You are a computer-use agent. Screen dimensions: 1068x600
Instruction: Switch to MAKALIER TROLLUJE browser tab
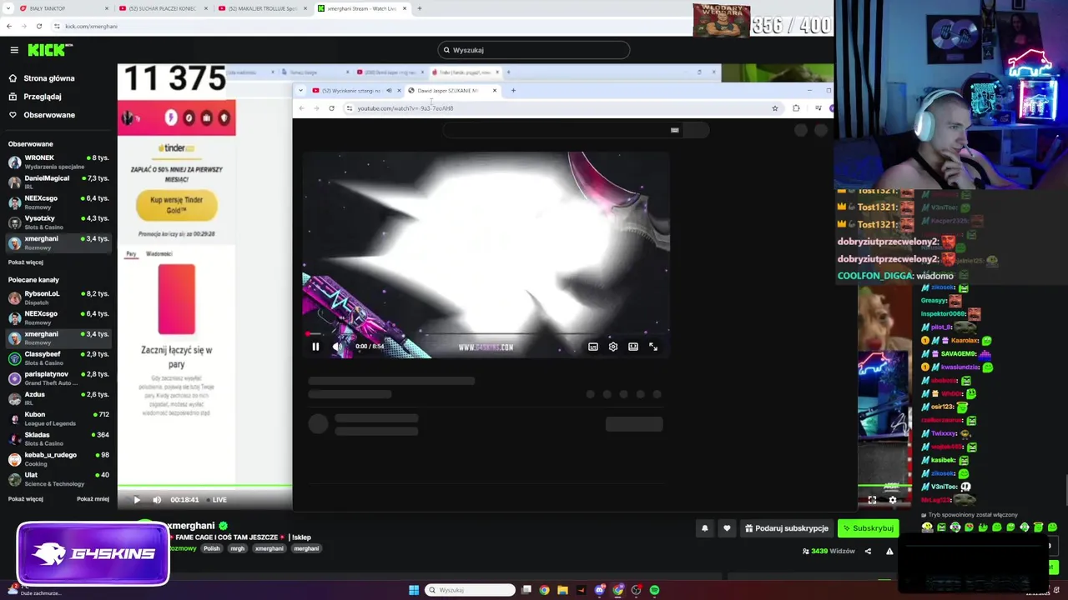(x=261, y=8)
